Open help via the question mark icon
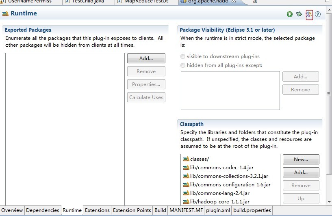 tap(318, 14)
